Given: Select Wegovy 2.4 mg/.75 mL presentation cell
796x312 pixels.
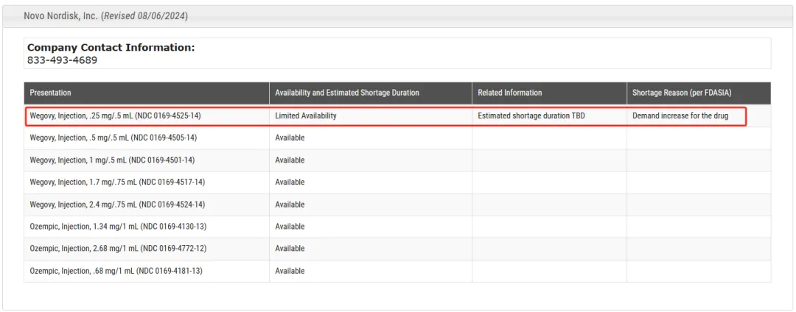Looking at the screenshot, I should tap(117, 205).
